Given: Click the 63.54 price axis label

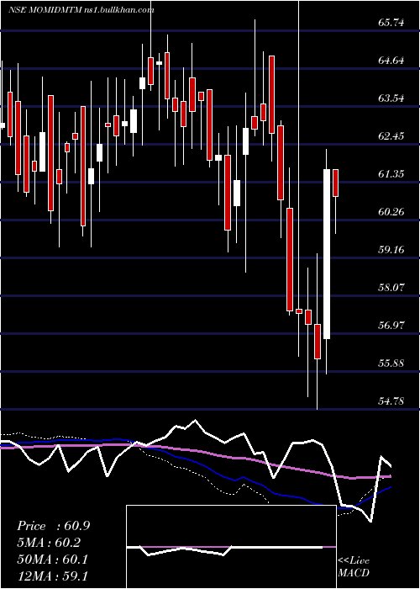Looking at the screenshot, I should pyautogui.click(x=391, y=98).
